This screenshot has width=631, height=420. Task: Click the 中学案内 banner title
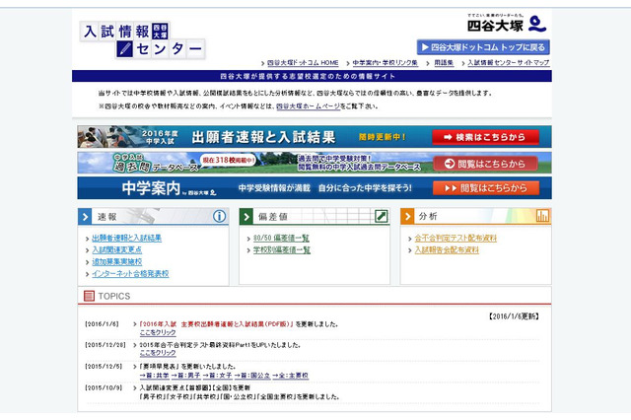click(151, 188)
